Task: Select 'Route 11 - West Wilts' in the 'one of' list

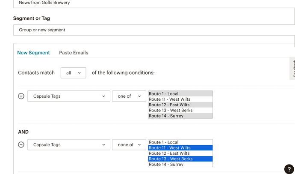Action: point(180,99)
